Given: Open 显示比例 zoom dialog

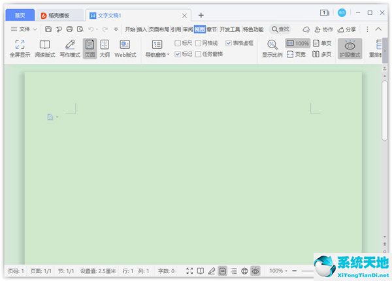Looking at the screenshot, I should pos(272,49).
